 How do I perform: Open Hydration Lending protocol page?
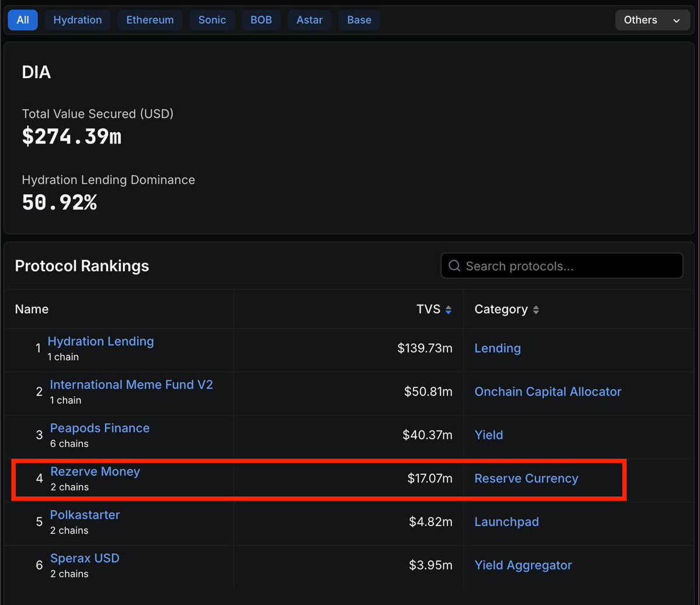coord(101,341)
